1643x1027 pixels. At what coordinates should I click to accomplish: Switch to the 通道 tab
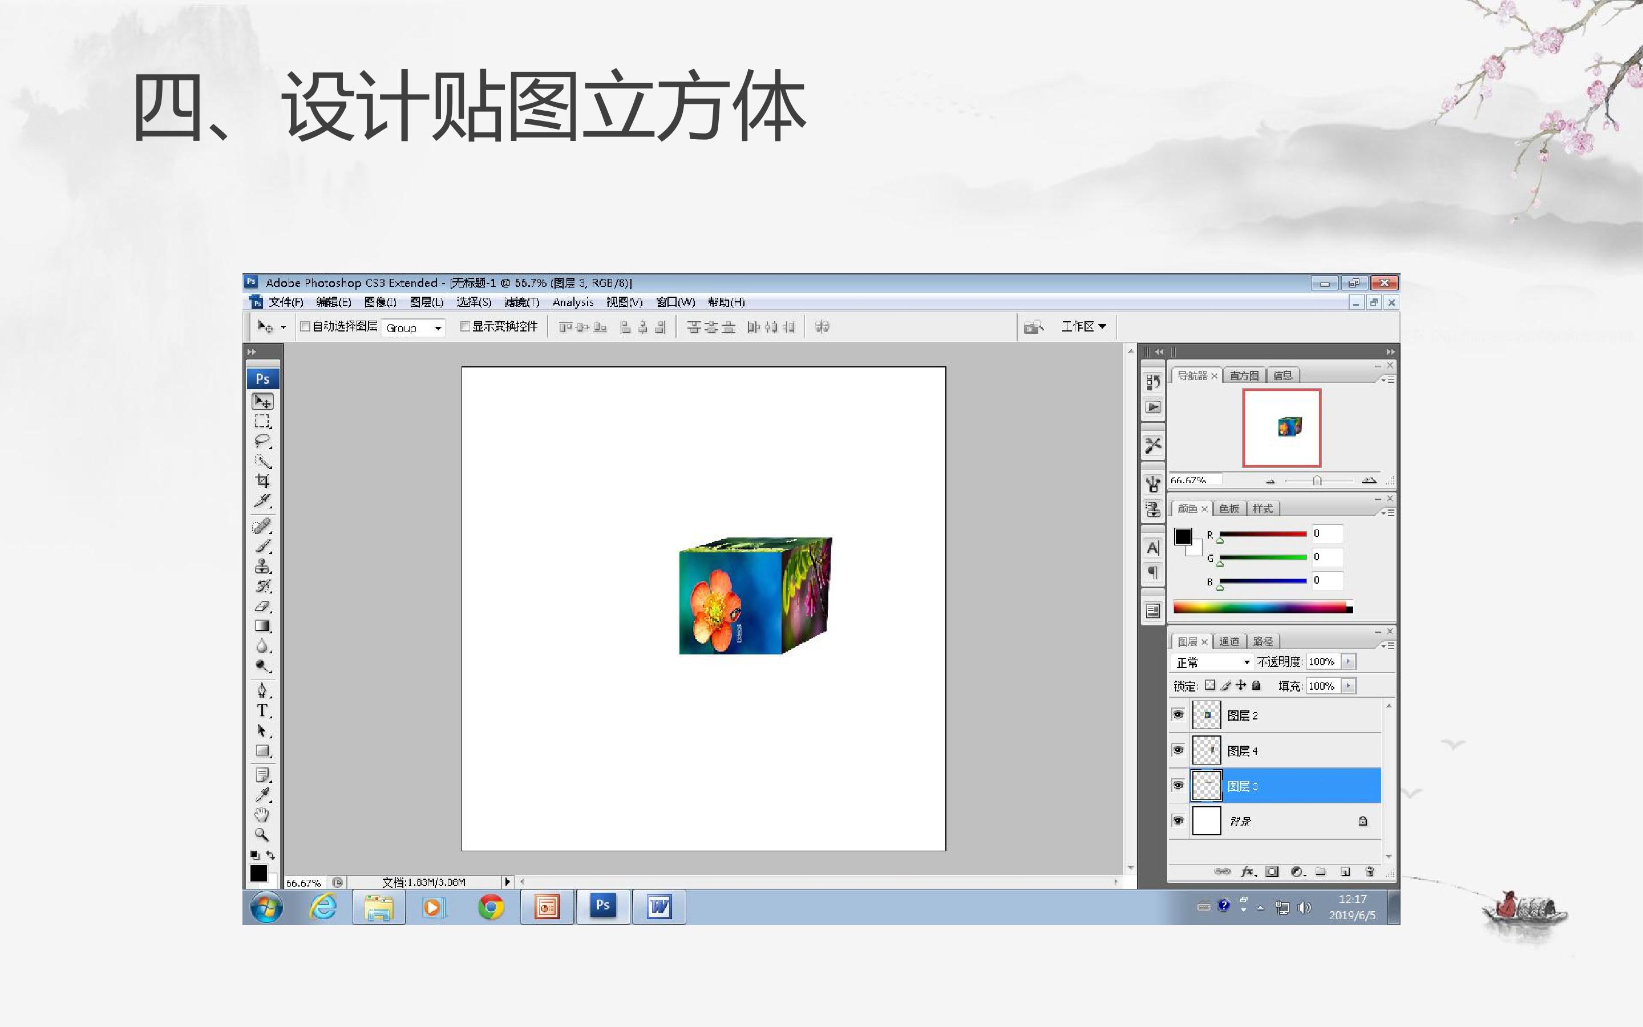1229,641
